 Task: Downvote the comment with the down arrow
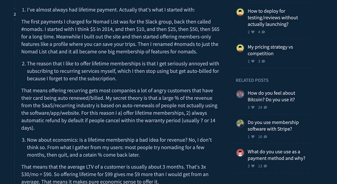click(x=14, y=19)
